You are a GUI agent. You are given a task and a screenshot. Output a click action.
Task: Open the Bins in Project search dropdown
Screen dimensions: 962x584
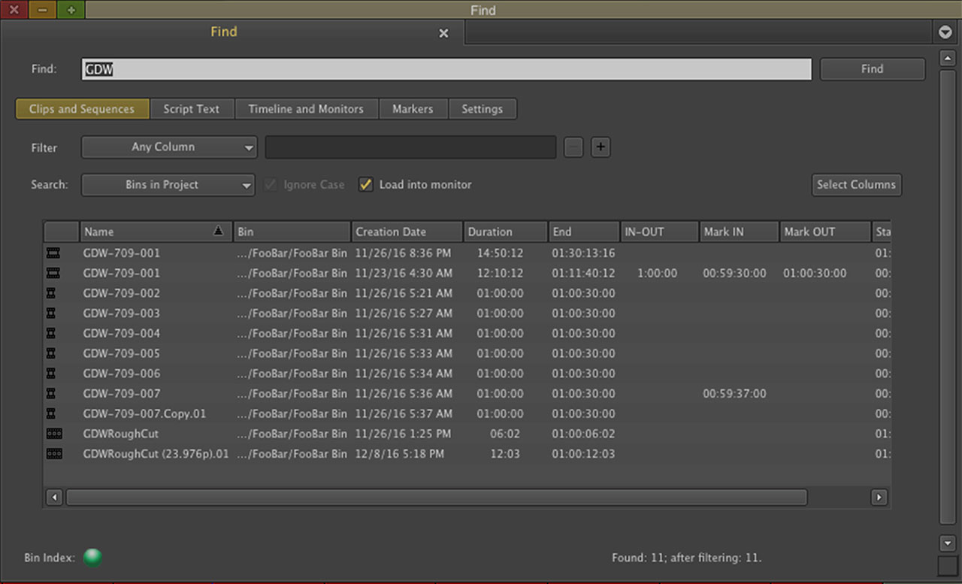[169, 185]
